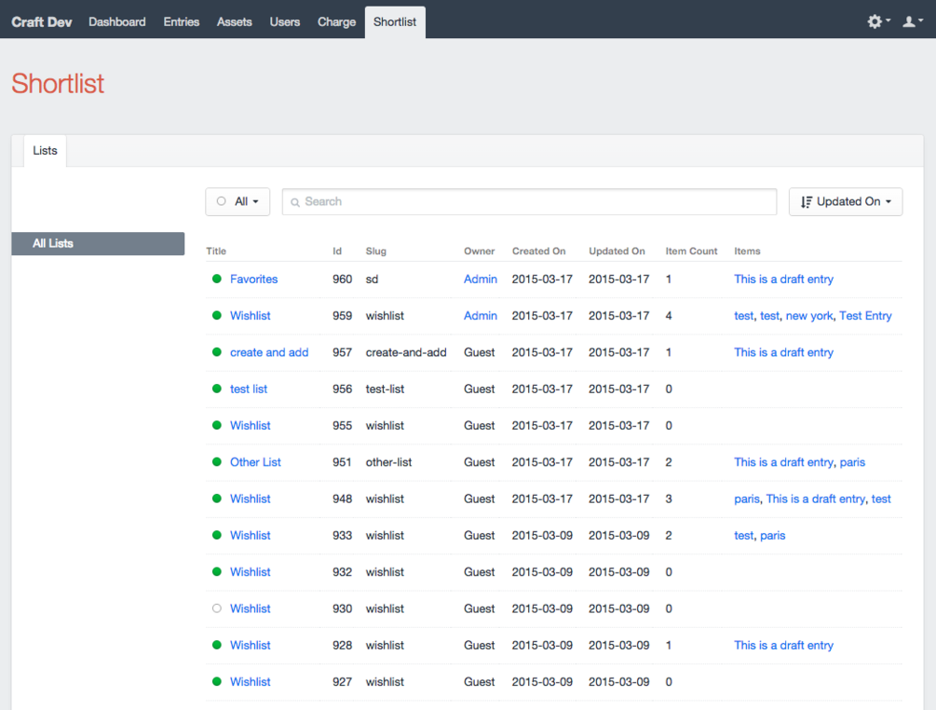The image size is (936, 710).
Task: Open the Dashboard nav item
Action: pyautogui.click(x=117, y=22)
